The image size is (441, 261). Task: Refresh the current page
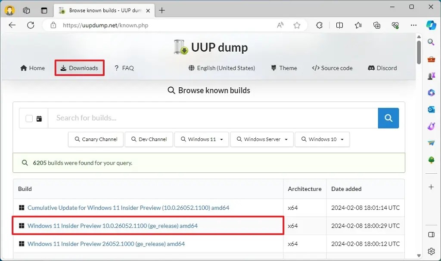coord(31,25)
